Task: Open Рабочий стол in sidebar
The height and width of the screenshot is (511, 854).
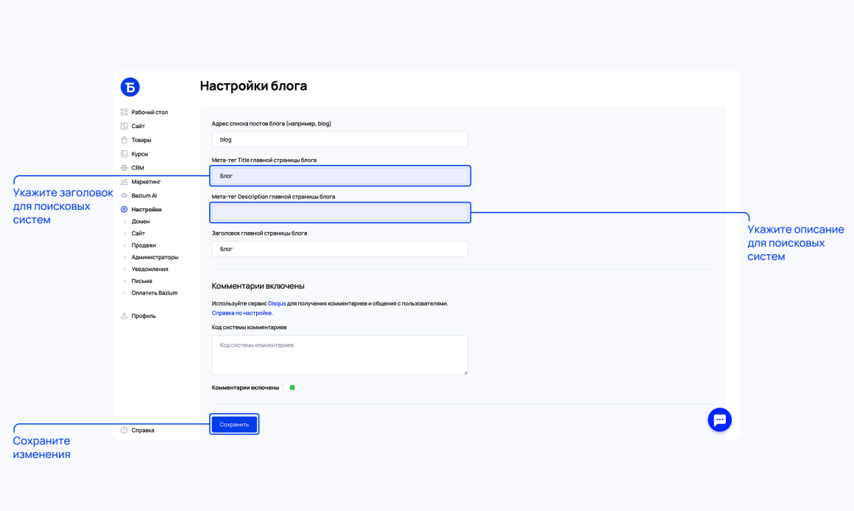Action: point(149,112)
